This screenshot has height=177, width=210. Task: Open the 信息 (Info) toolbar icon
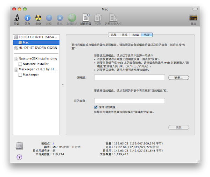click(x=27, y=17)
